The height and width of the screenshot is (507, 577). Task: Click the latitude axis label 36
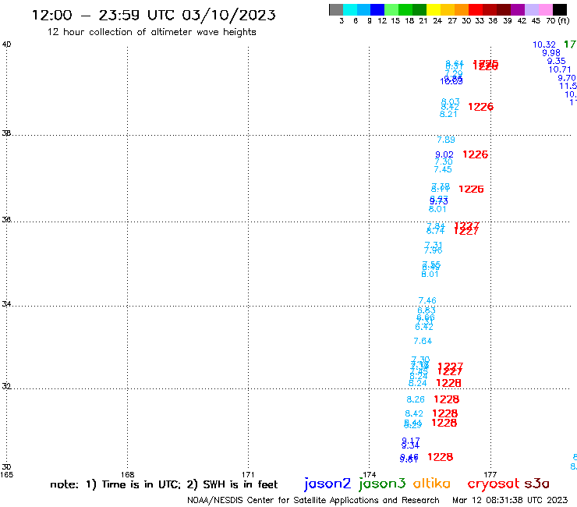click(x=6, y=220)
